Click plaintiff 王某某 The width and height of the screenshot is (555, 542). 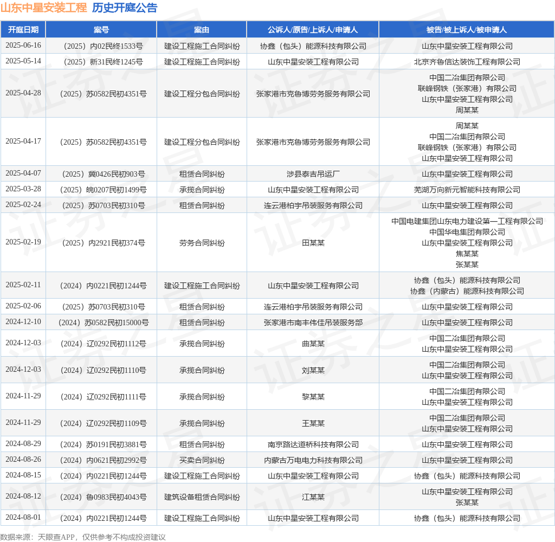[x=313, y=423]
